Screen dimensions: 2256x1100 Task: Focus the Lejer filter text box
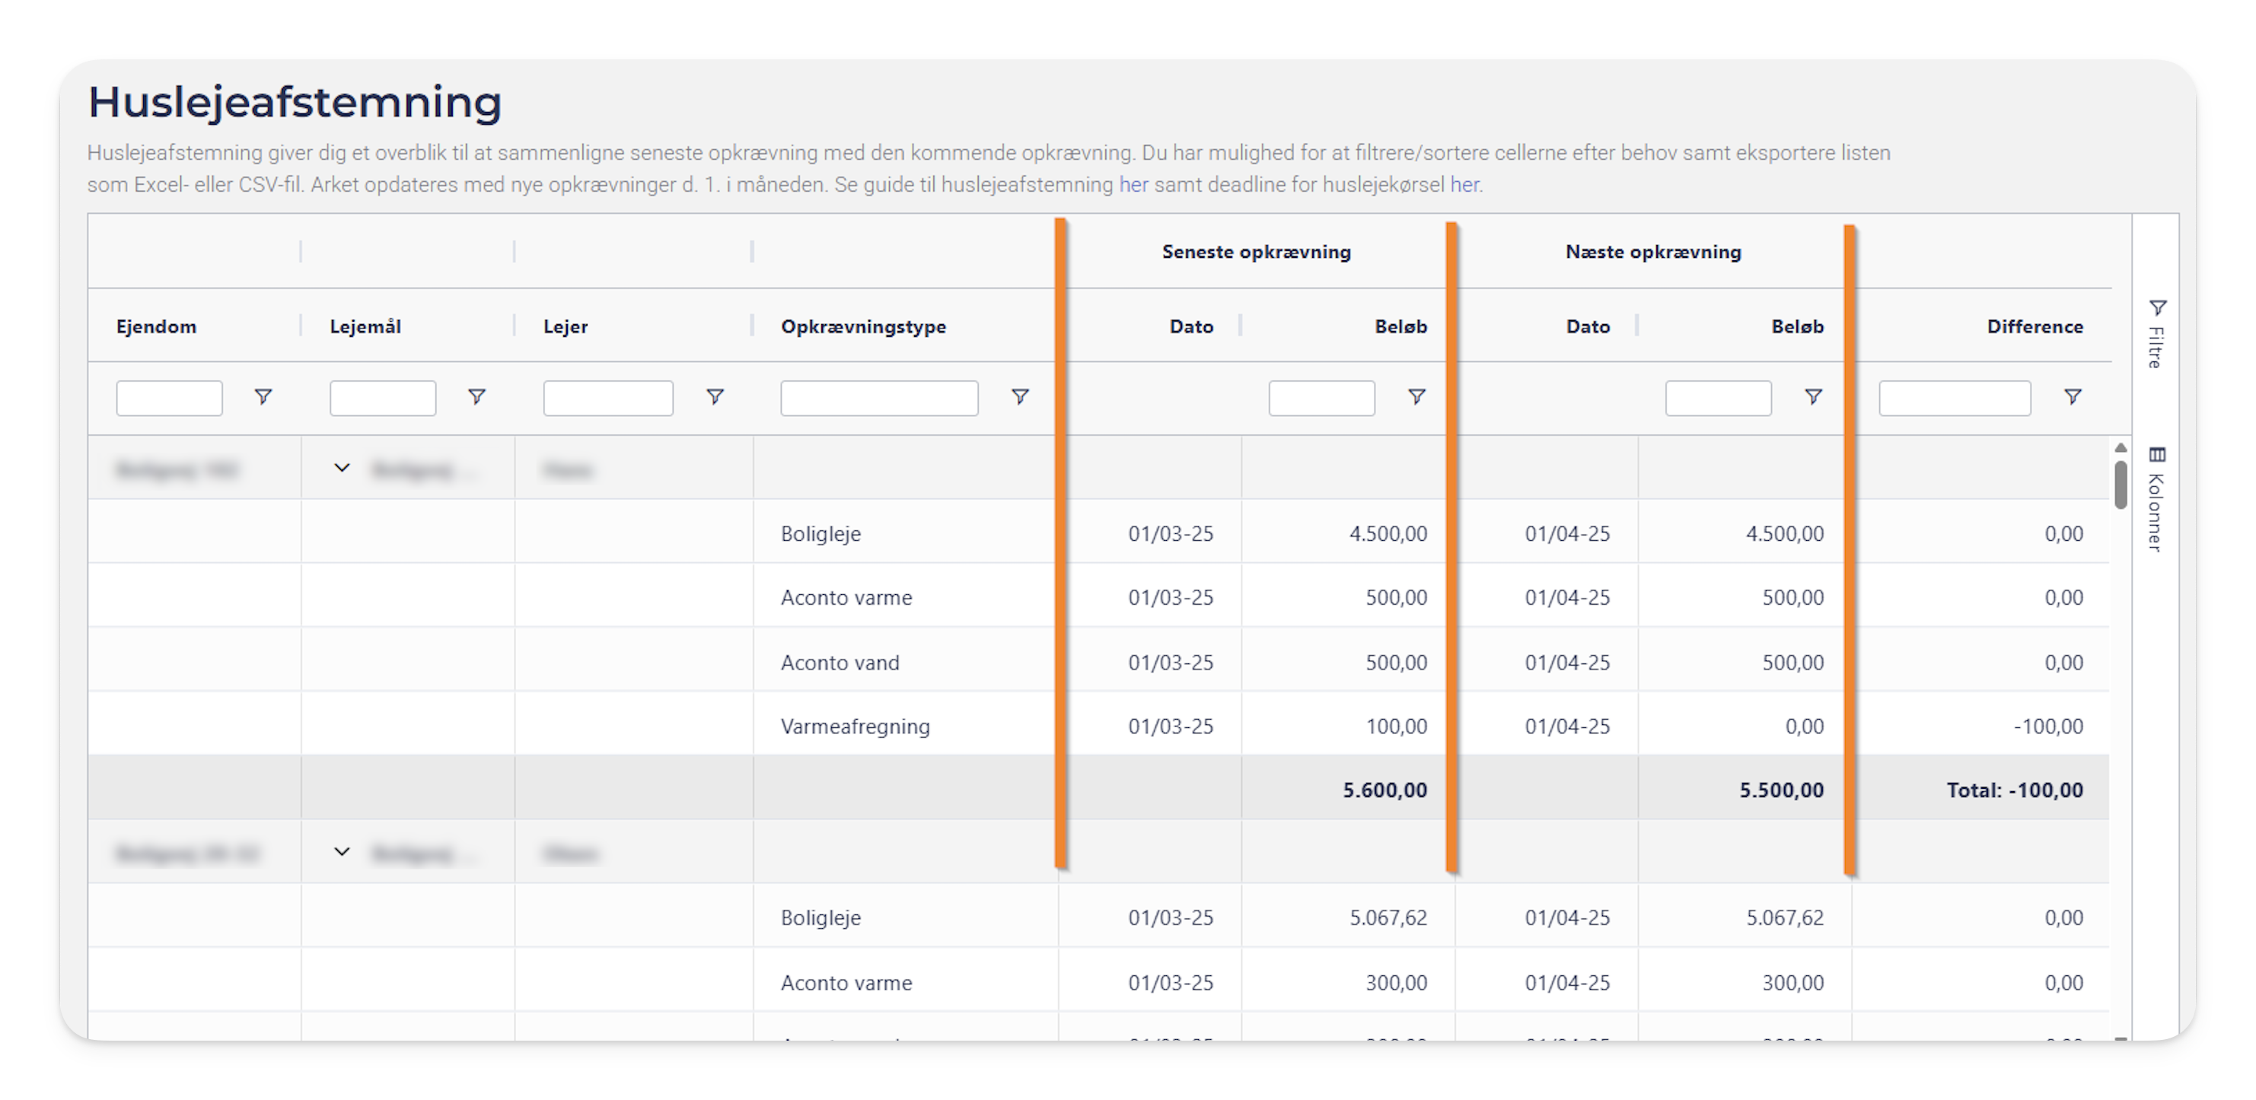click(608, 398)
